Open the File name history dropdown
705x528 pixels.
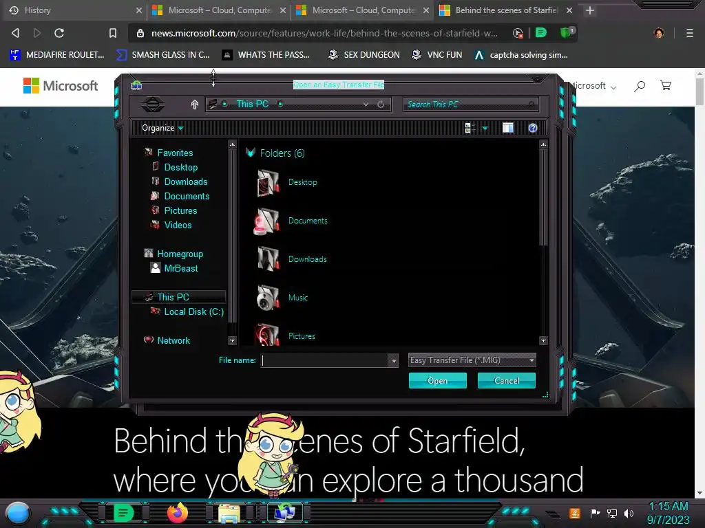coord(393,360)
